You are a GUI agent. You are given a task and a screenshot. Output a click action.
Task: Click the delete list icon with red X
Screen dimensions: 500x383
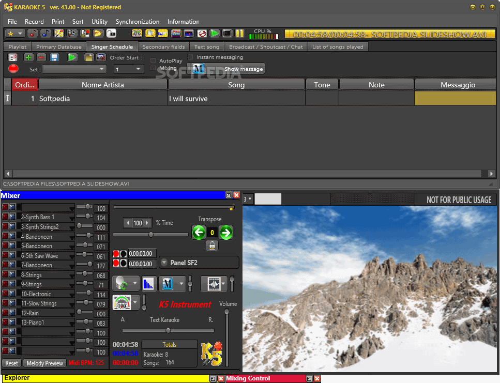[101, 57]
